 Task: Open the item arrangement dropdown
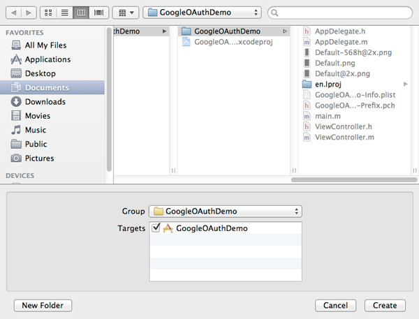point(124,13)
